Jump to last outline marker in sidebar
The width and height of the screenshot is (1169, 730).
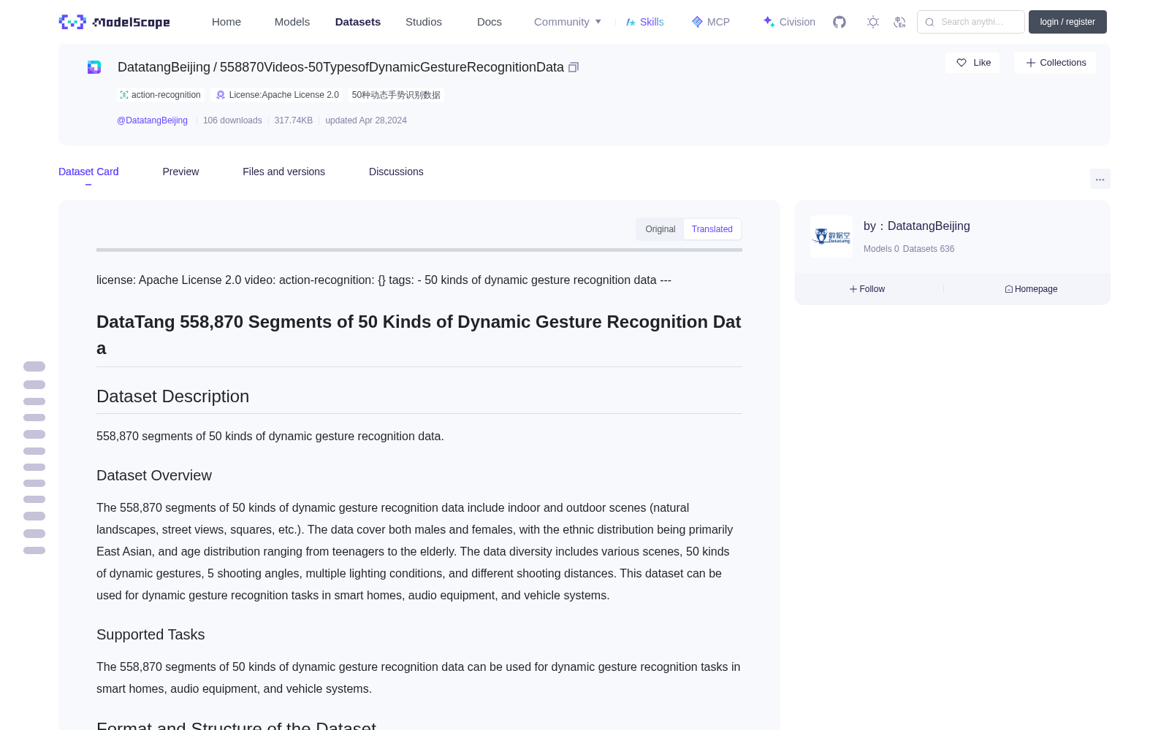(x=34, y=550)
